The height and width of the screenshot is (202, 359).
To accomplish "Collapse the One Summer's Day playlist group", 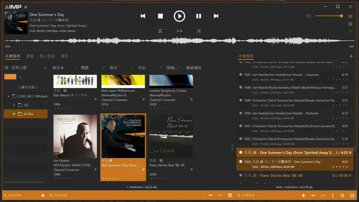I will (x=350, y=153).
